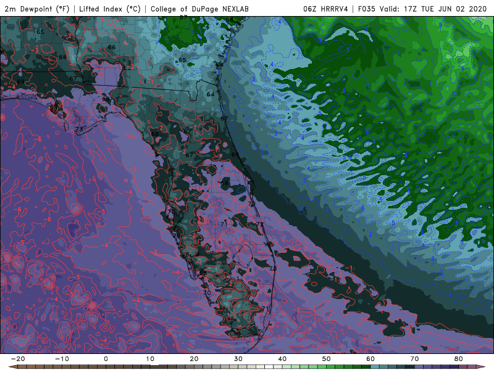The height and width of the screenshot is (370, 494).
Task: Click the Lifted Index (°C) title label
Action: 110,9
